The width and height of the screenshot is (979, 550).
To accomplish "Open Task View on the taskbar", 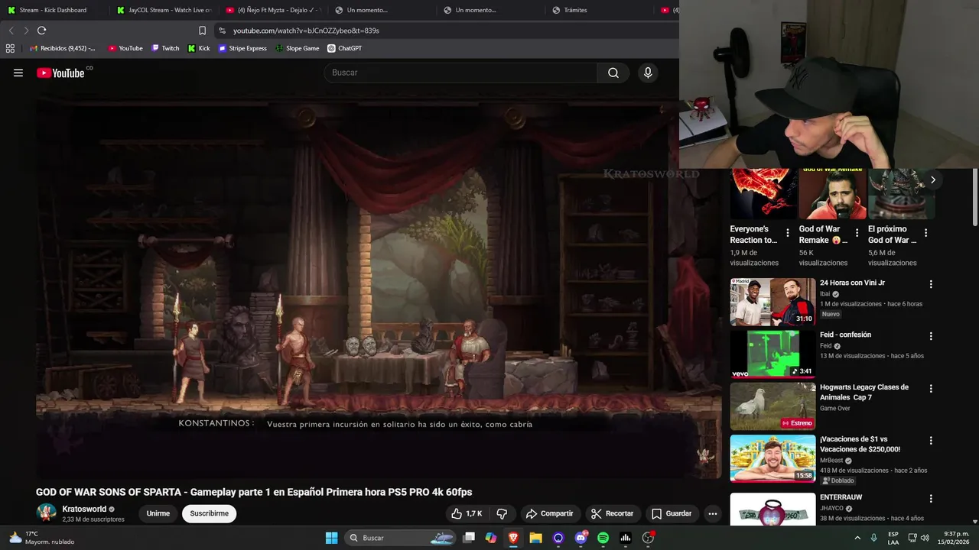I will [x=469, y=538].
